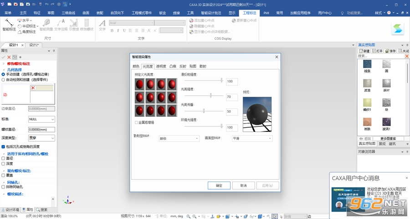Viewport: 410px width, 219px height.
Task: Click the zoom magnifier icon in status bar
Action: [188, 216]
